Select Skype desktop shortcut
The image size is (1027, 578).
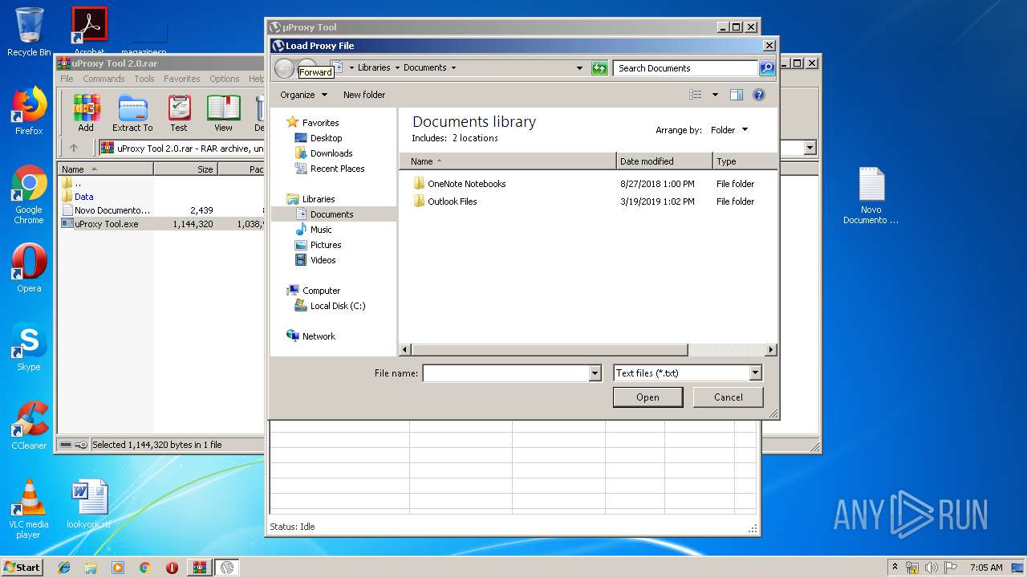29,348
